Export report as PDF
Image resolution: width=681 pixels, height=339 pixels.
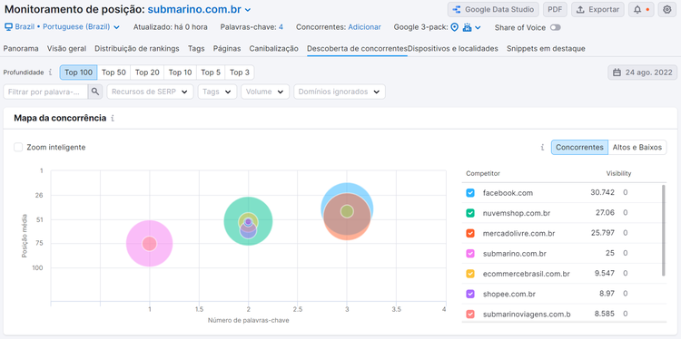(x=555, y=10)
